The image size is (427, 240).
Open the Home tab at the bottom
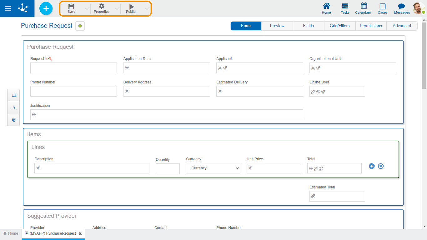pos(11,233)
